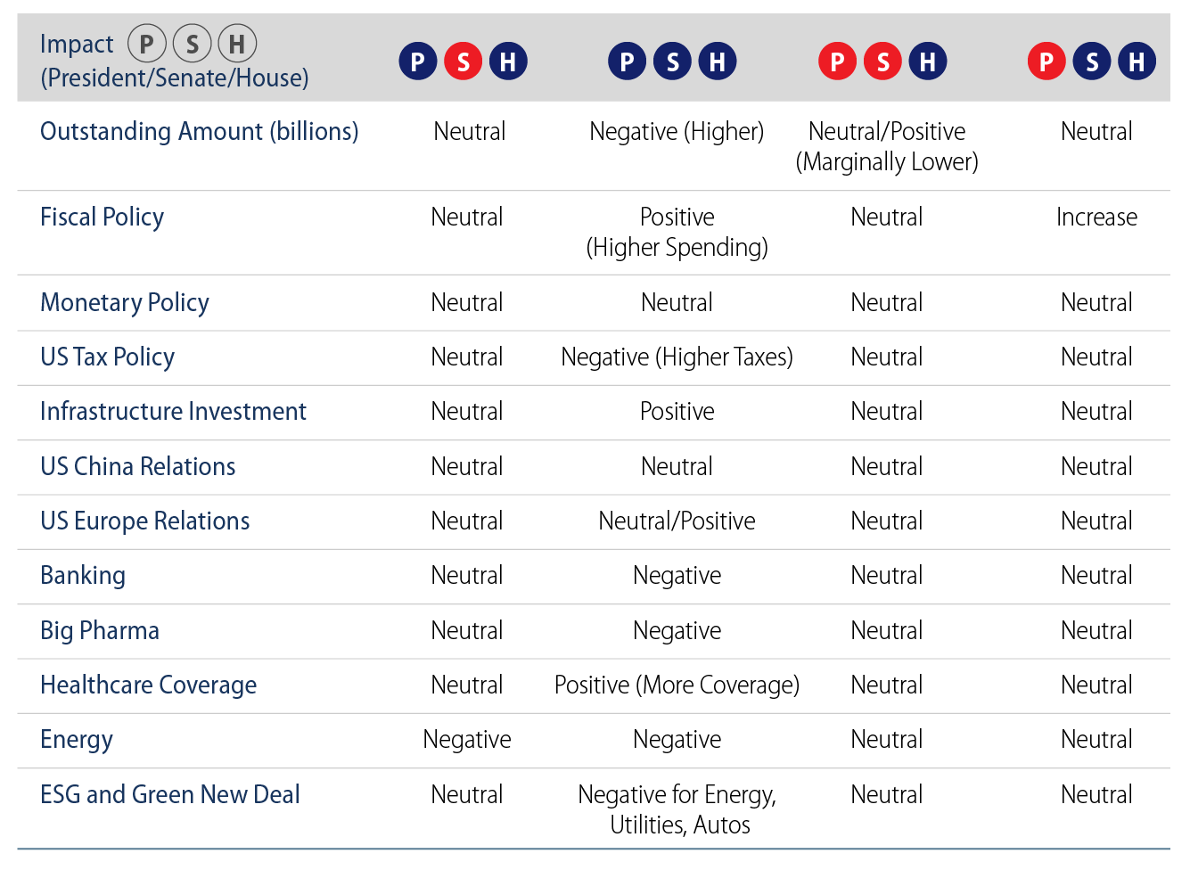Click ESG and Green New Deal 'Neutral' in last column
The image size is (1190, 870).
click(1097, 795)
